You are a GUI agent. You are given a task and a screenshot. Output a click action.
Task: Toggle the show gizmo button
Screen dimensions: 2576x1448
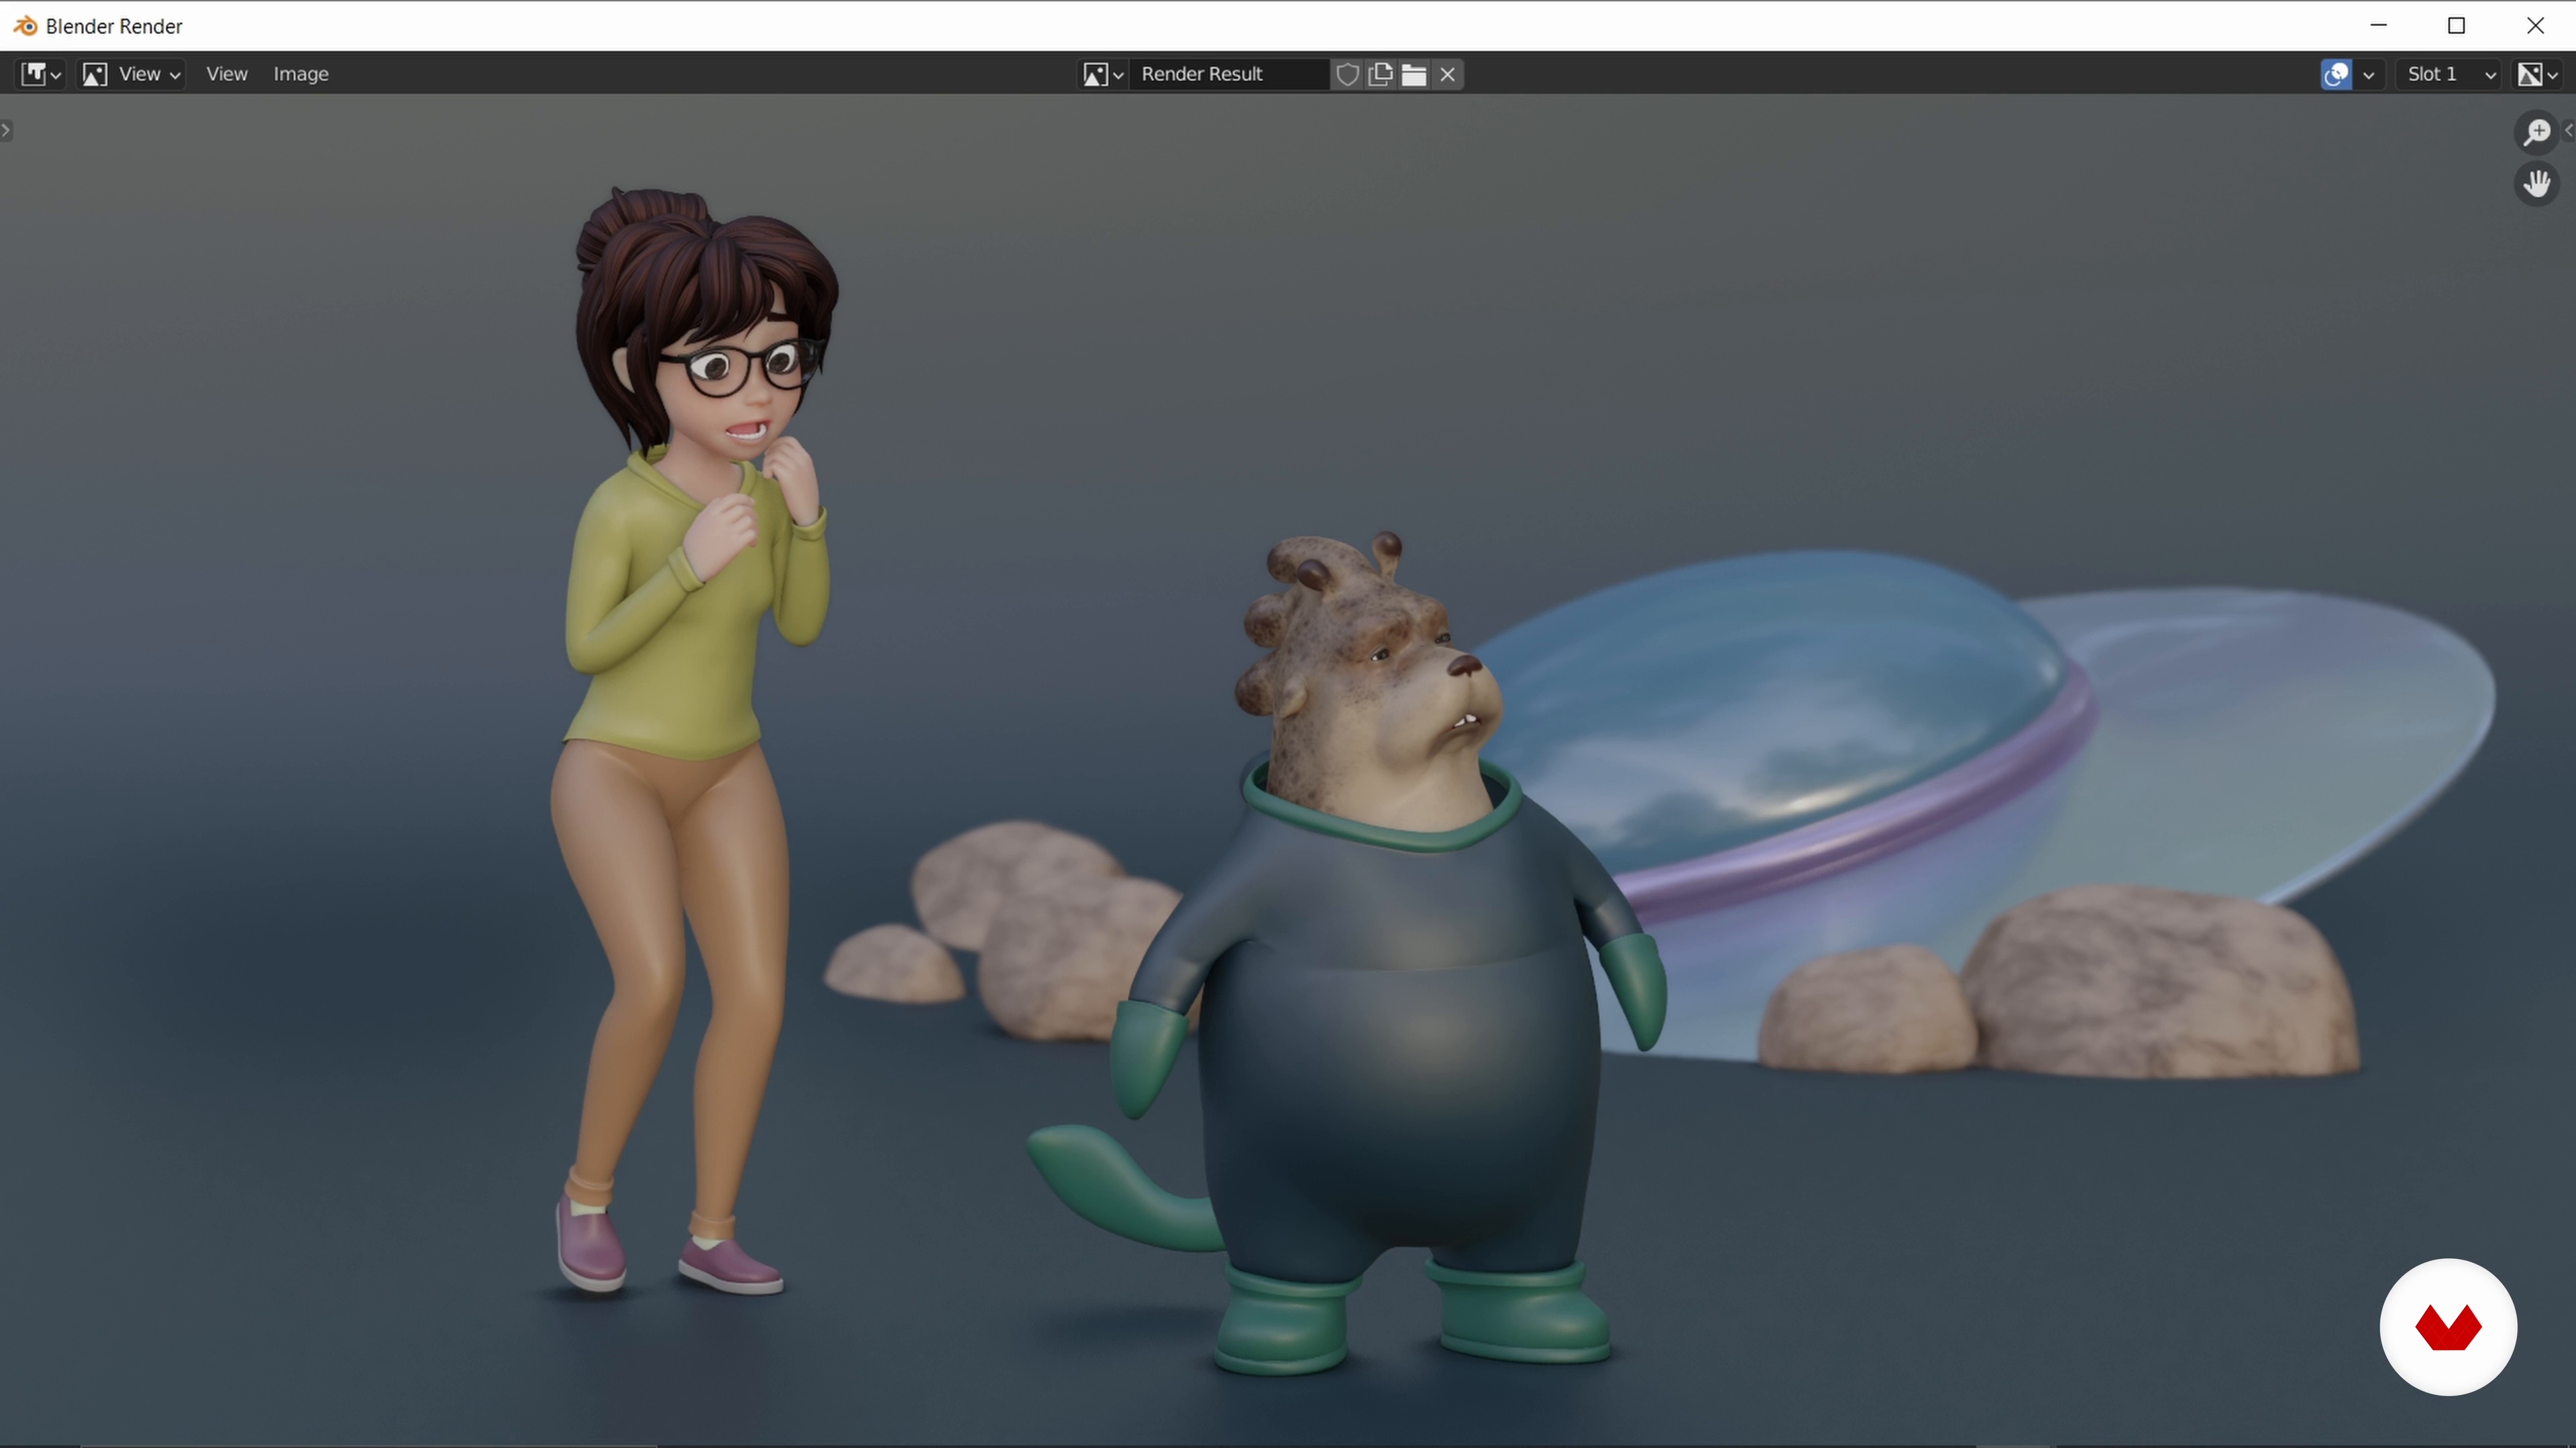click(x=2336, y=74)
